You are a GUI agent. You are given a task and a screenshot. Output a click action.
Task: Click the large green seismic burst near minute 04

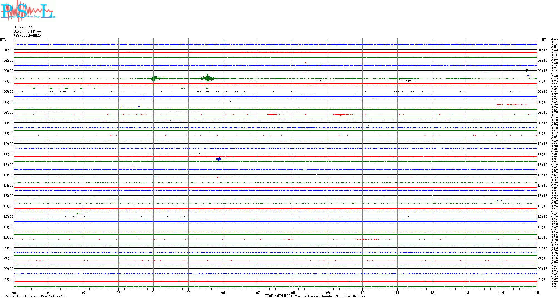click(x=154, y=78)
